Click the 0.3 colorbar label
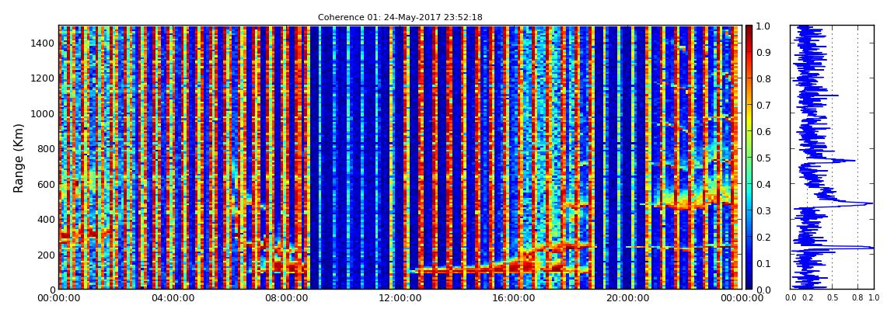 coord(763,210)
